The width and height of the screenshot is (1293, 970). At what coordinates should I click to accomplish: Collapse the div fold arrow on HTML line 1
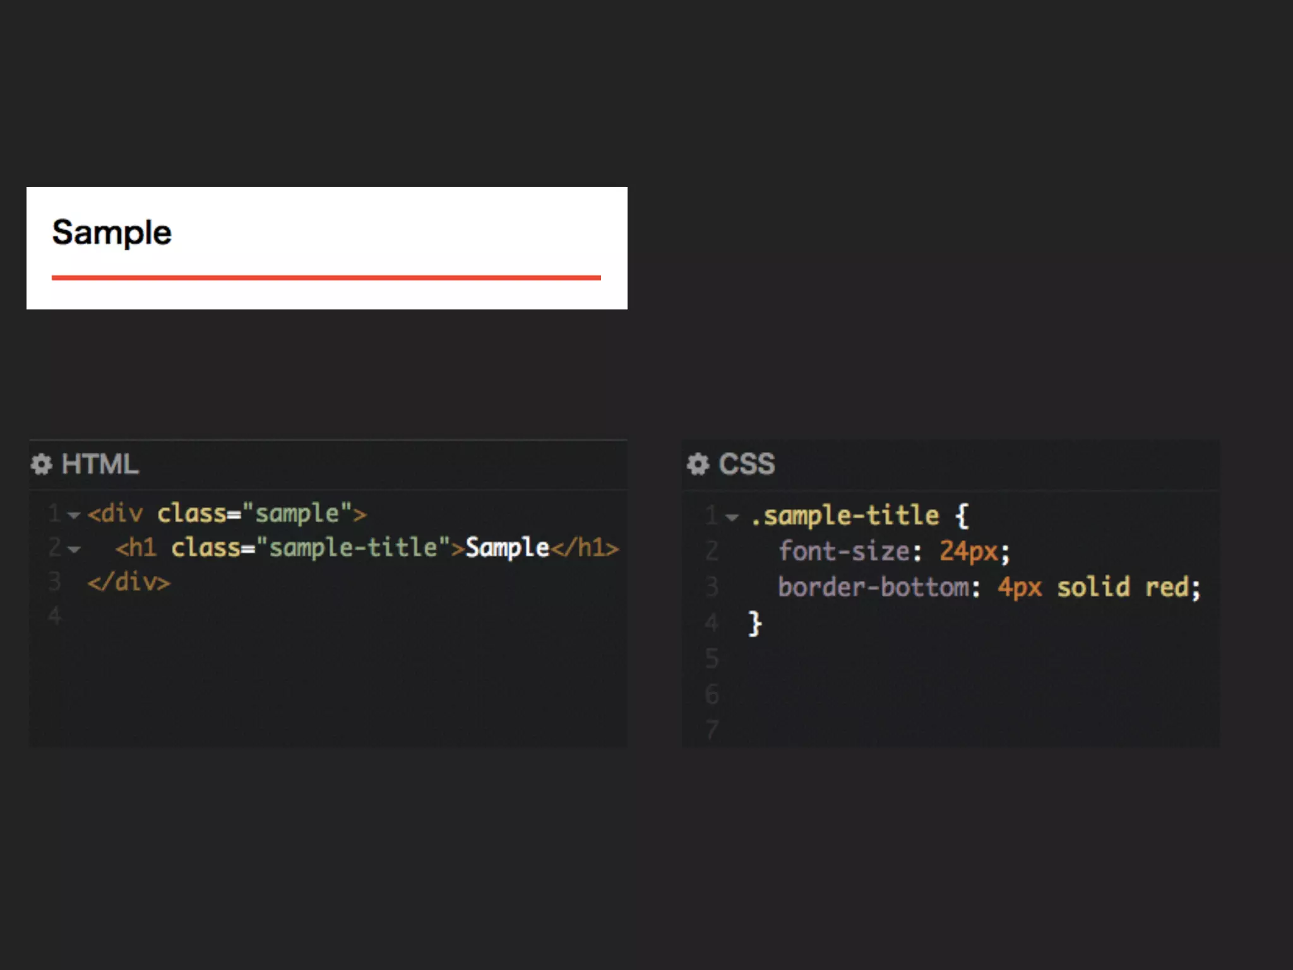coord(74,515)
